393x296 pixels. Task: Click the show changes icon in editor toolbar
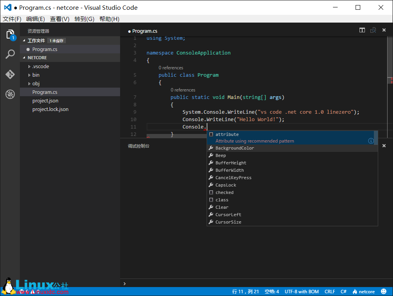tap(373, 30)
